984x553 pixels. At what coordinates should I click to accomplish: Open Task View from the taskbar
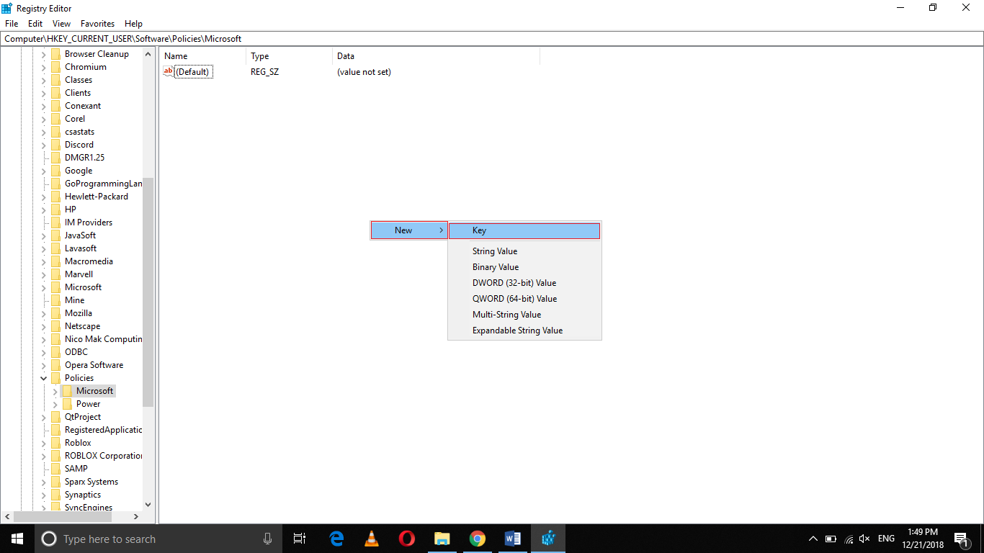tap(300, 539)
